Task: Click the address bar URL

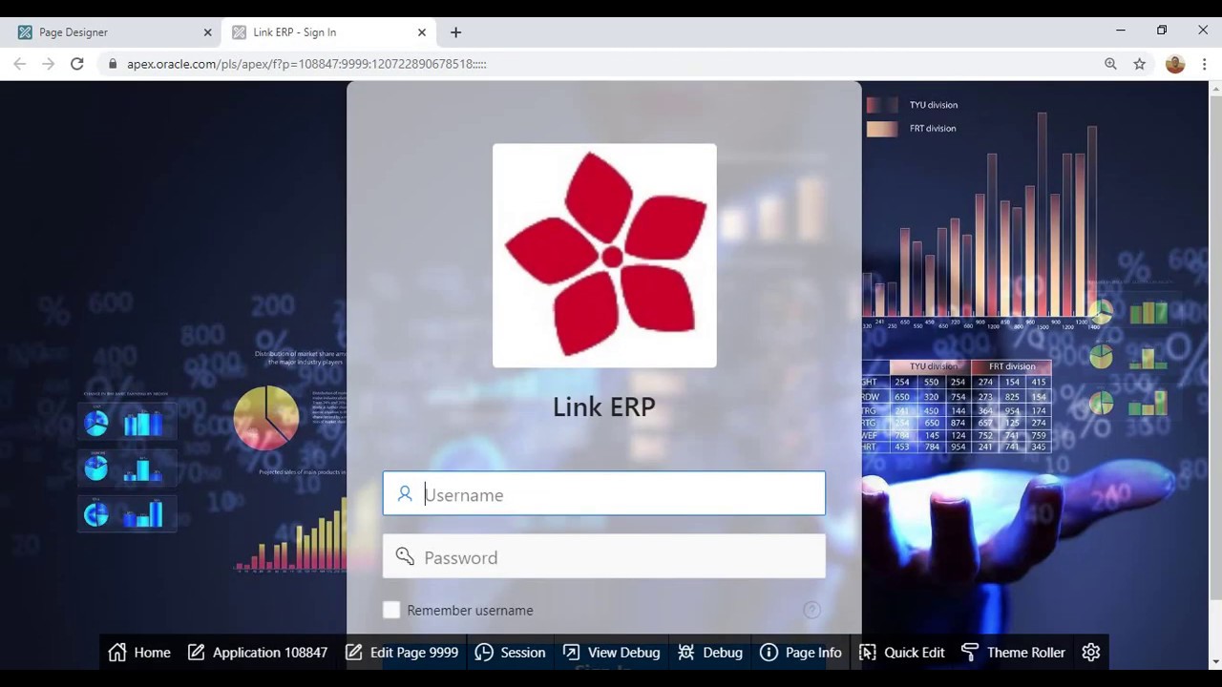Action: coord(306,64)
